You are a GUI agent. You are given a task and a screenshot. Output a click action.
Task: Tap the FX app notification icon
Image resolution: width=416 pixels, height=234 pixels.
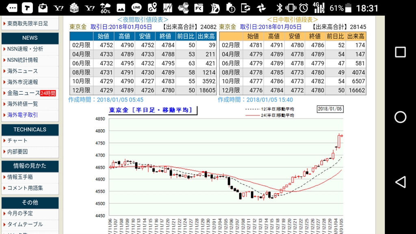(x=199, y=8)
